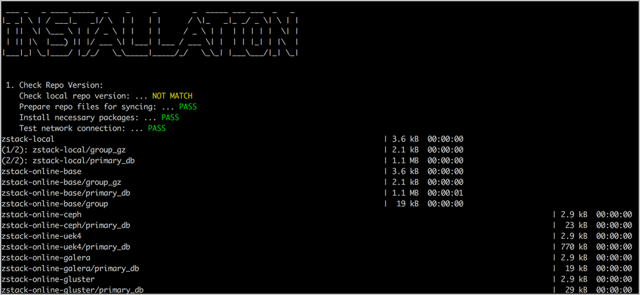Click the 23 kB size value
The image size is (640, 295).
[575, 225]
